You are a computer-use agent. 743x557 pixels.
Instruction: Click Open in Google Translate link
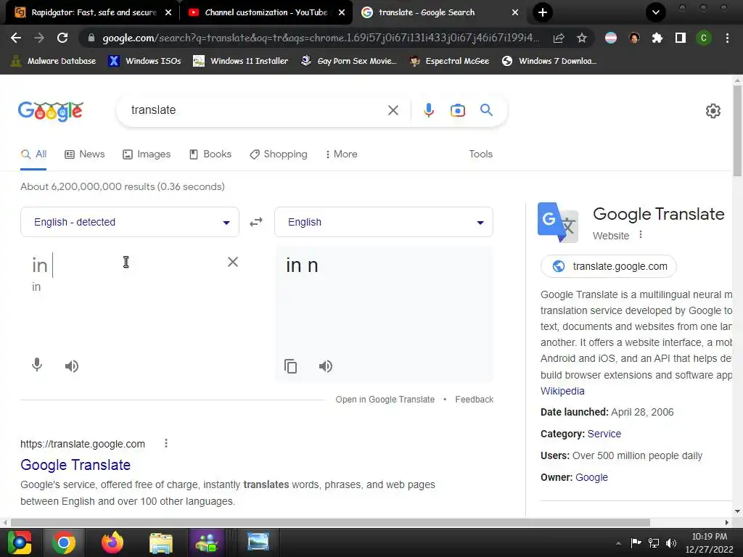point(385,400)
